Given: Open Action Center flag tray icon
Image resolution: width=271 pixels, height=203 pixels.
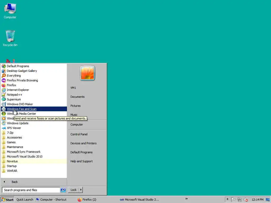Looking at the screenshot, I should [x=233, y=199].
